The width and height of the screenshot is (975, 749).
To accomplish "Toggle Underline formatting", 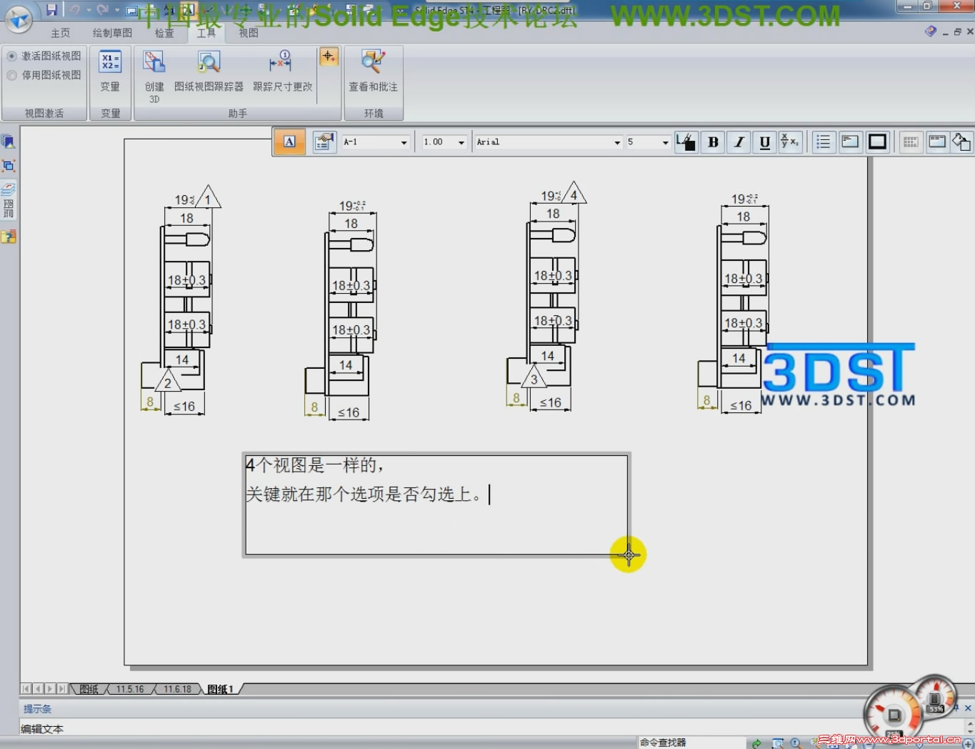I will tap(764, 142).
